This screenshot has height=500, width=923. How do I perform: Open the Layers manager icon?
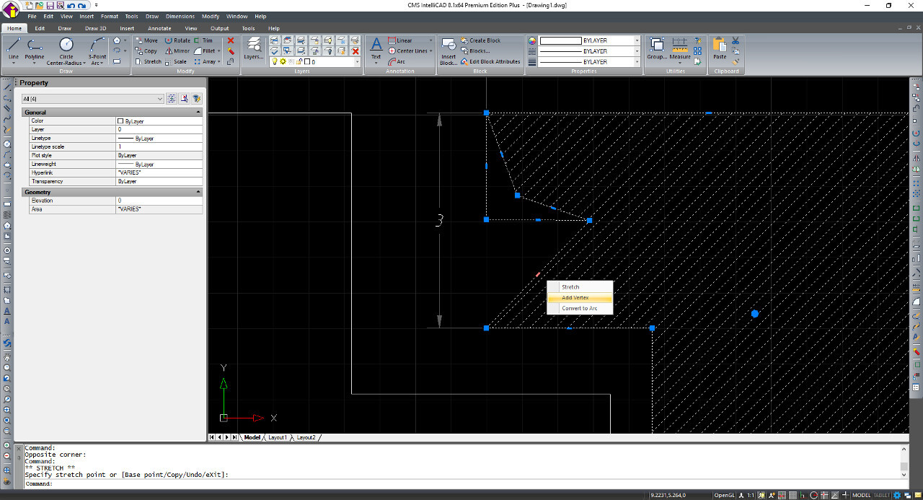tap(253, 47)
